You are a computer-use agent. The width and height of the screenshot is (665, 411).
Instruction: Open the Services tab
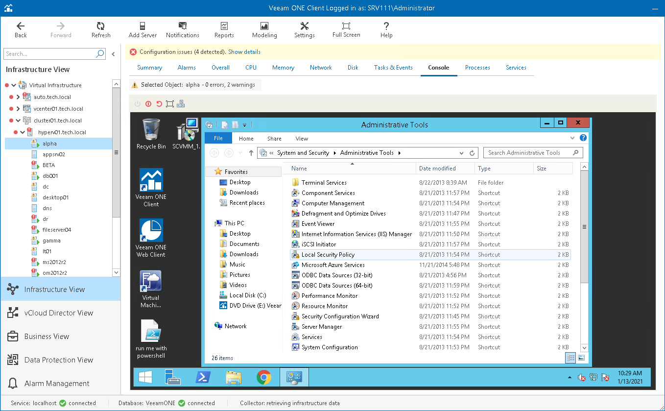516,68
